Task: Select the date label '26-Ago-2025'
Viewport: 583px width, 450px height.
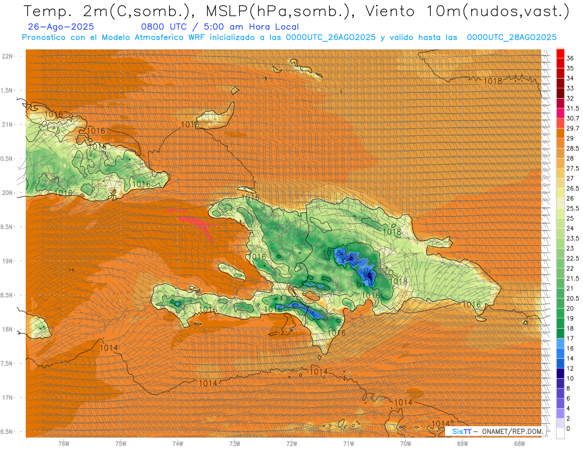Action: coord(61,27)
